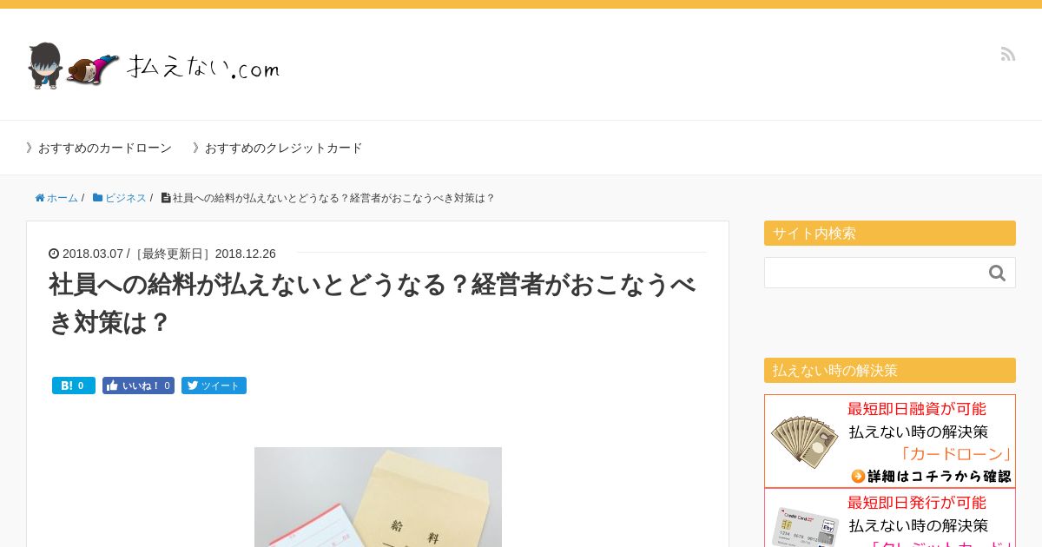Click the article title heading
Image resolution: width=1042 pixels, height=547 pixels.
click(373, 303)
